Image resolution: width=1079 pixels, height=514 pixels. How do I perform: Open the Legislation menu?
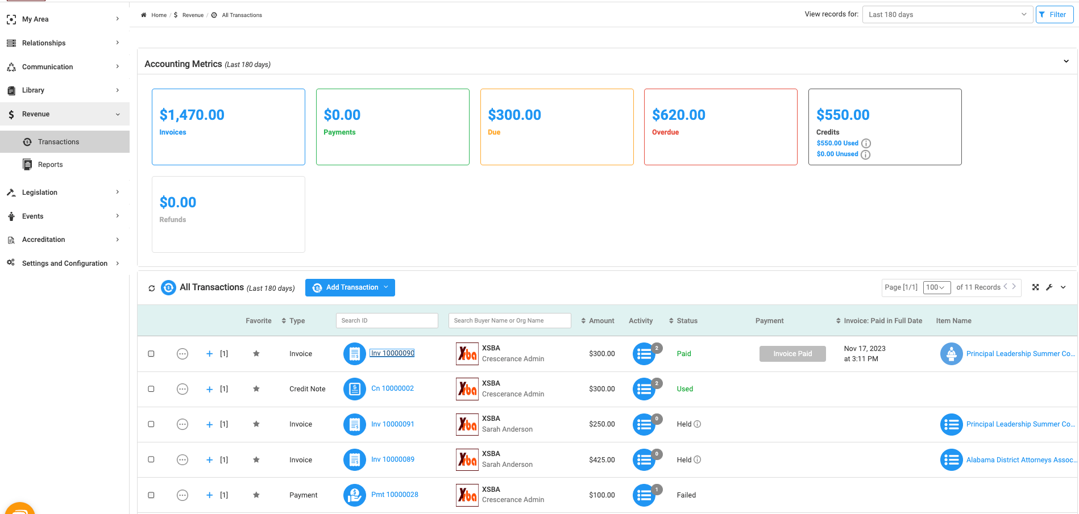pos(65,193)
